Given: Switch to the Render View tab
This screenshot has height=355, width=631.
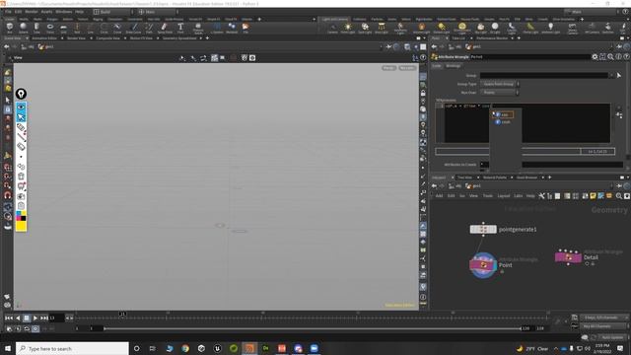Looking at the screenshot, I should (76, 38).
